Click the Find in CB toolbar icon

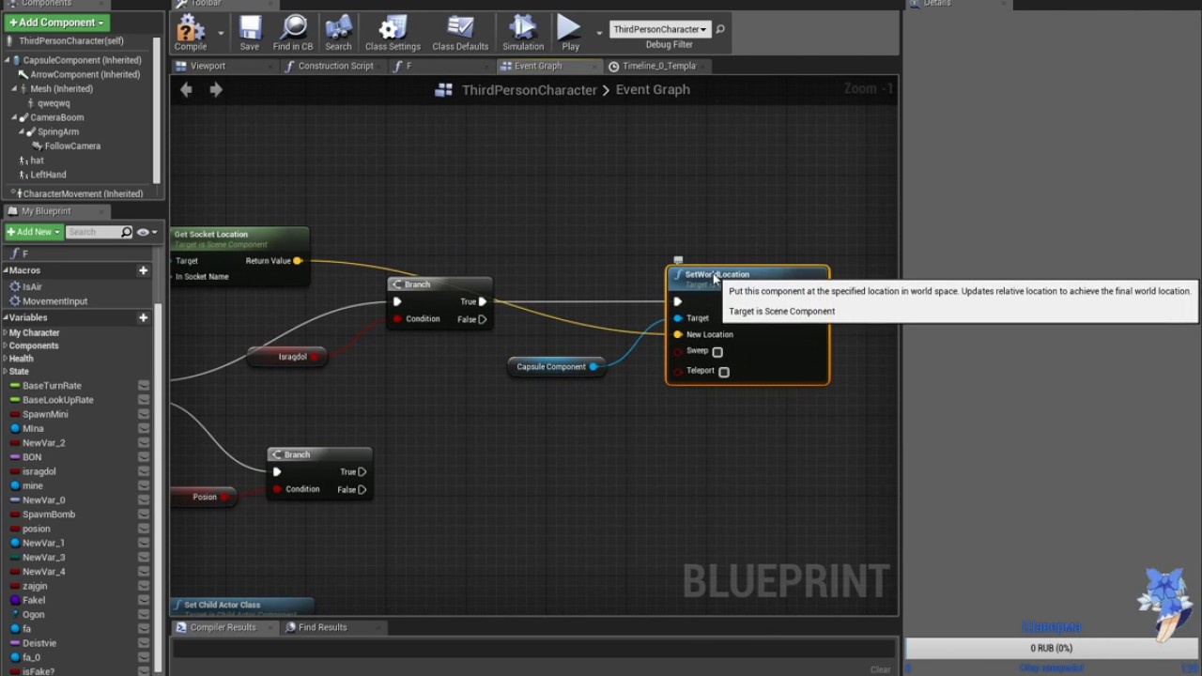point(293,32)
